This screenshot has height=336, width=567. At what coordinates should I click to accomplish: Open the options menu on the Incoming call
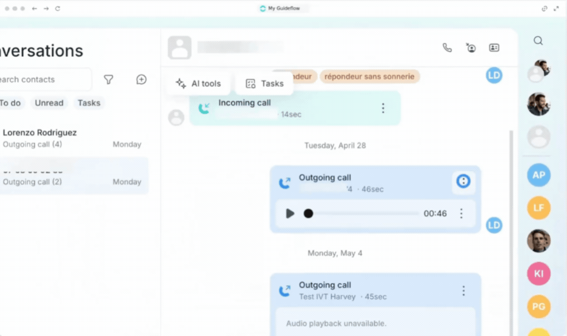[383, 108]
